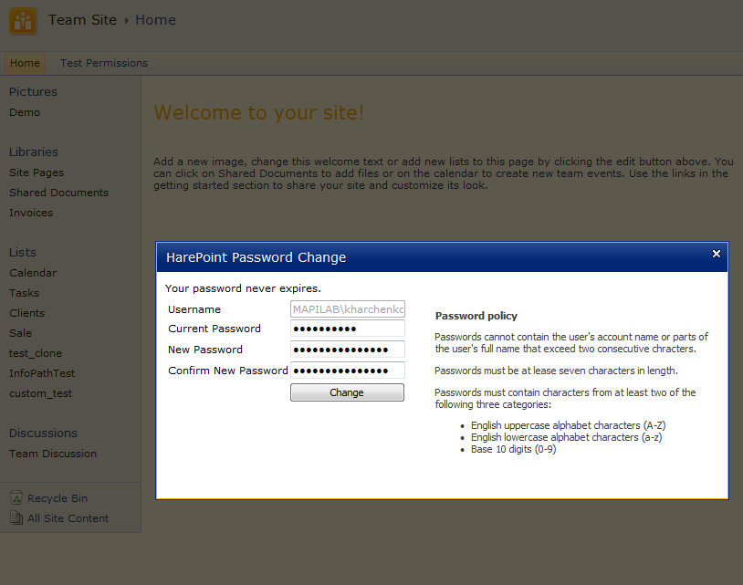Viewport: 743px width, 585px height.
Task: Switch to the Home tab
Action: 26,63
